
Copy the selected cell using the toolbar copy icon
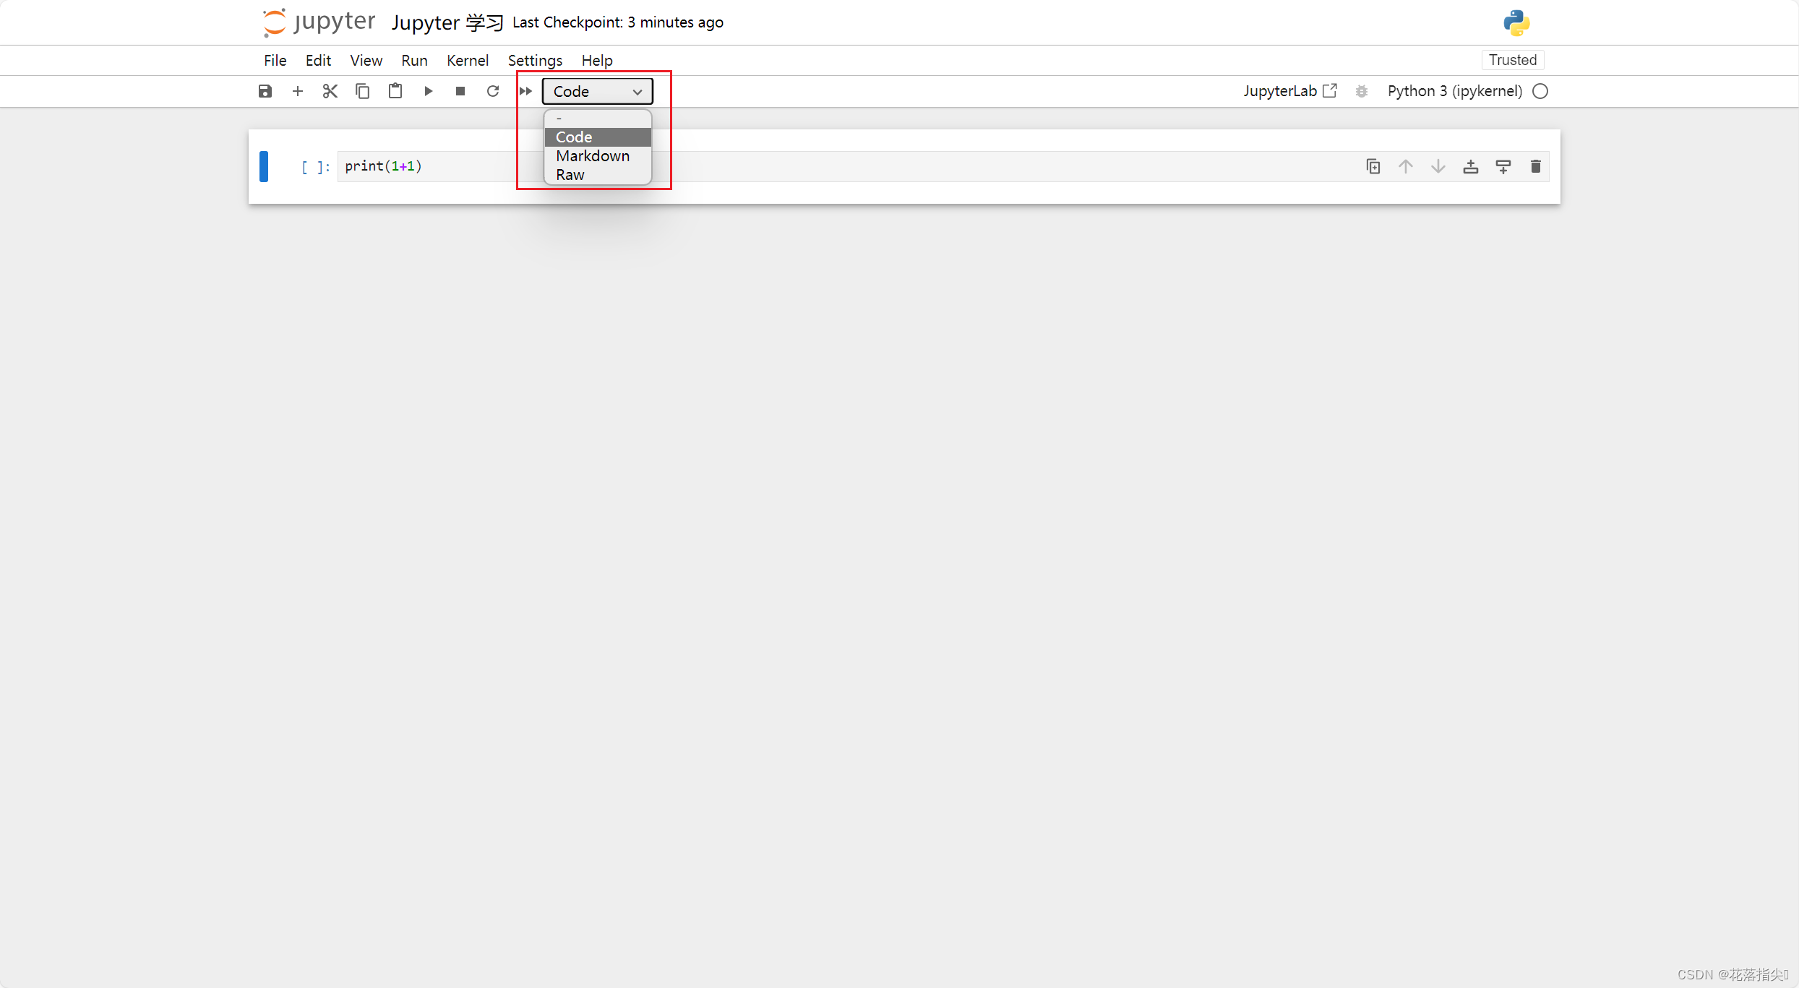pyautogui.click(x=363, y=91)
